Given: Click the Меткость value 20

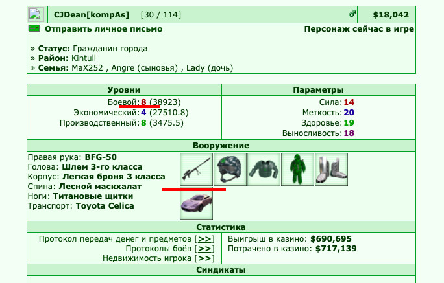Looking at the screenshot, I should (x=349, y=113).
